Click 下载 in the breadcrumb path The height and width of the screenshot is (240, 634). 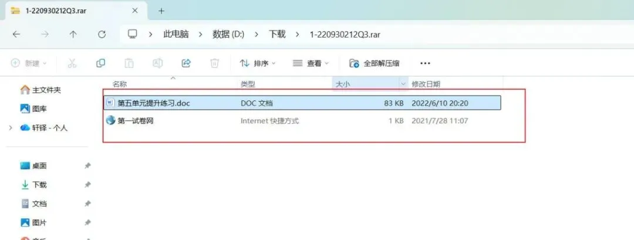[x=277, y=35]
